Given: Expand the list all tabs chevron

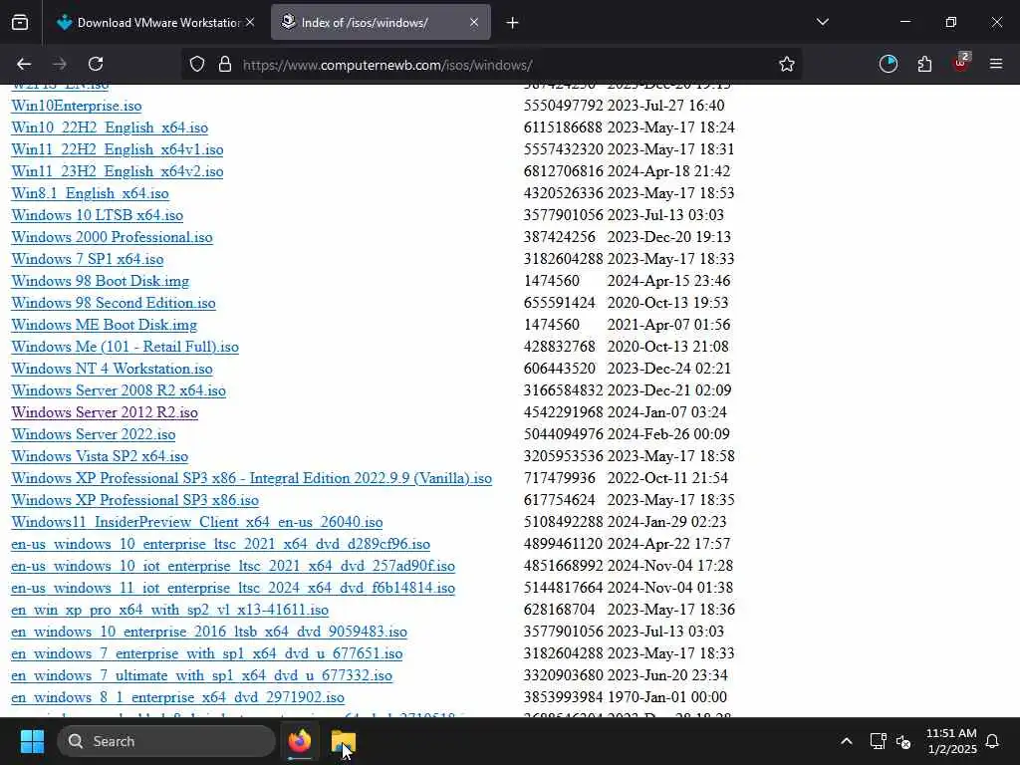Looking at the screenshot, I should [822, 23].
